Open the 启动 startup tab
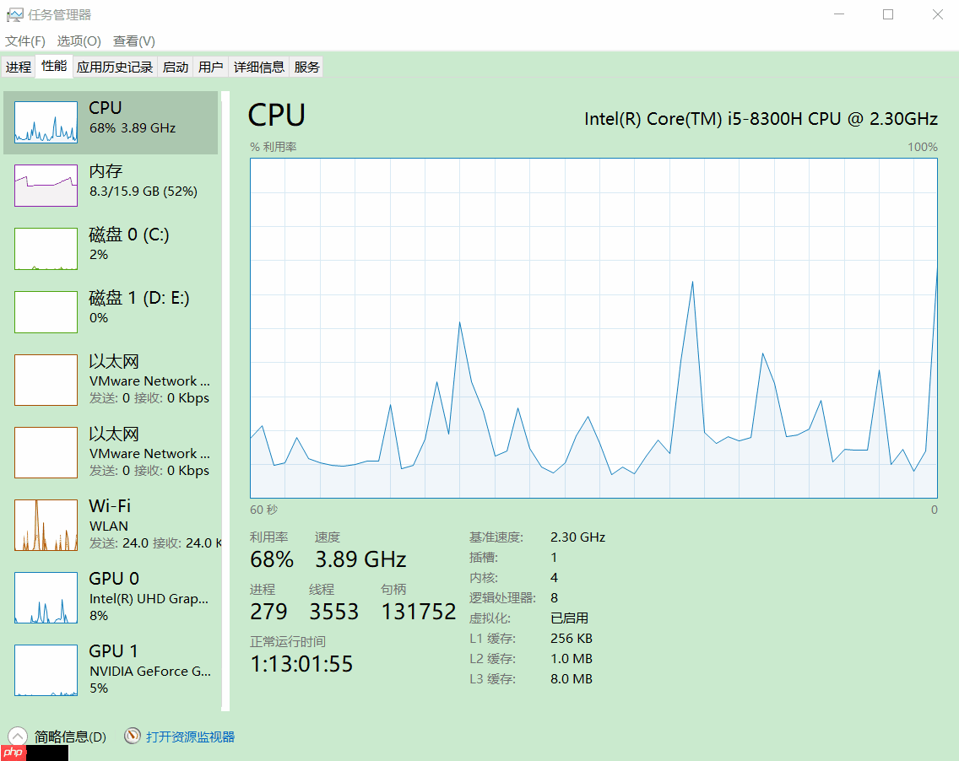Image resolution: width=959 pixels, height=761 pixels. click(x=175, y=66)
